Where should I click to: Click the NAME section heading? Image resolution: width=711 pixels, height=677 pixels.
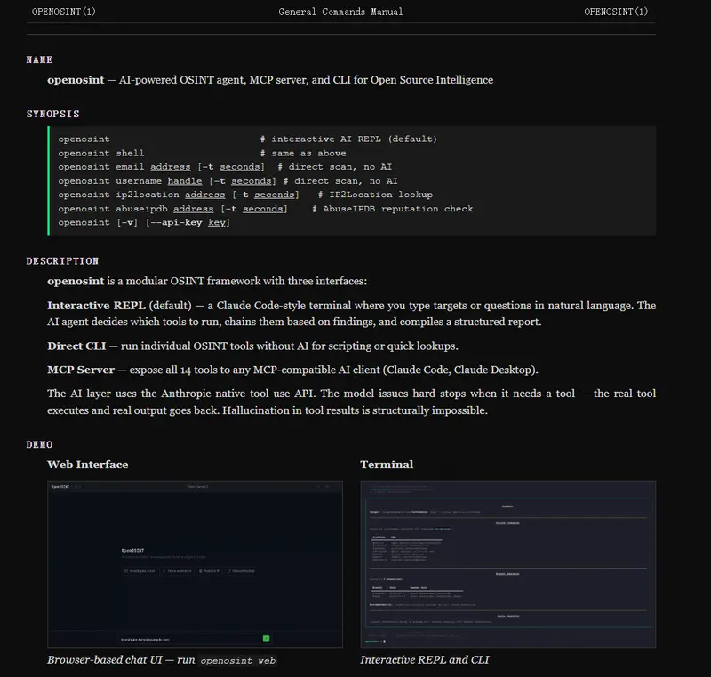[39, 60]
